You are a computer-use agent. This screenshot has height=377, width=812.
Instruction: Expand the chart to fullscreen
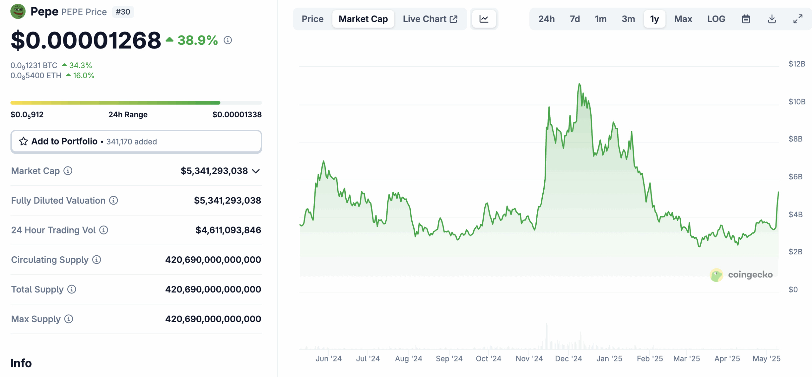click(798, 19)
